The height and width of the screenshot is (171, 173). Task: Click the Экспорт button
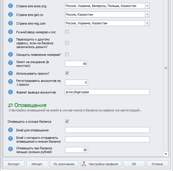coord(14,164)
